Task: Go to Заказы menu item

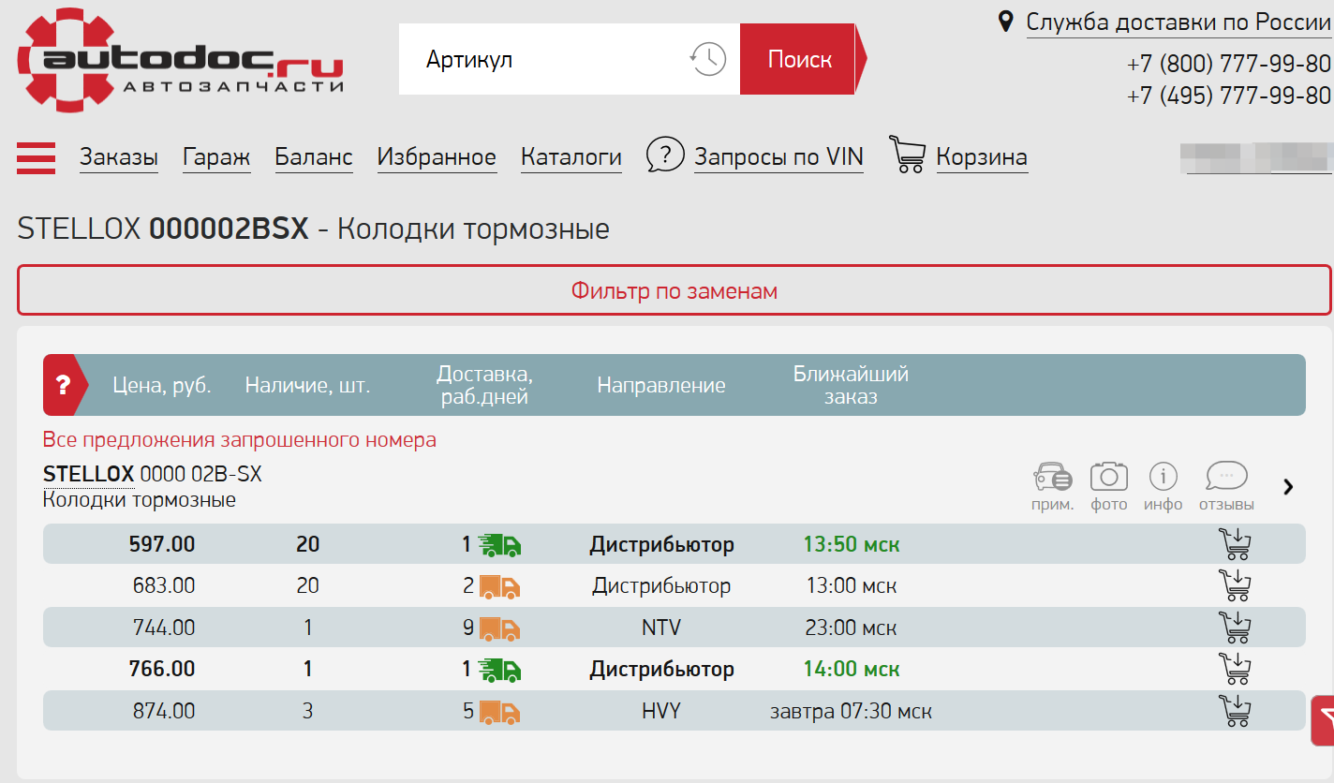Action: [118, 157]
